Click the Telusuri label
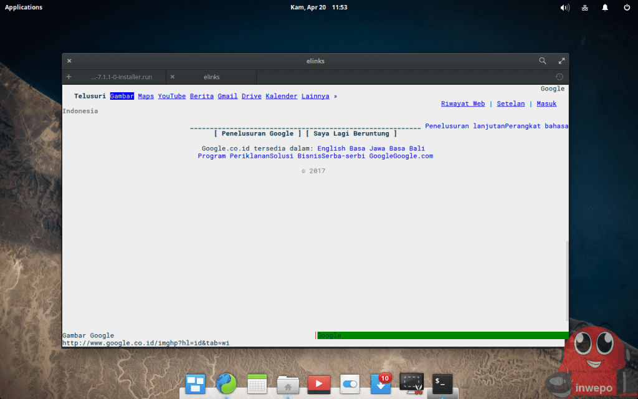 point(90,96)
